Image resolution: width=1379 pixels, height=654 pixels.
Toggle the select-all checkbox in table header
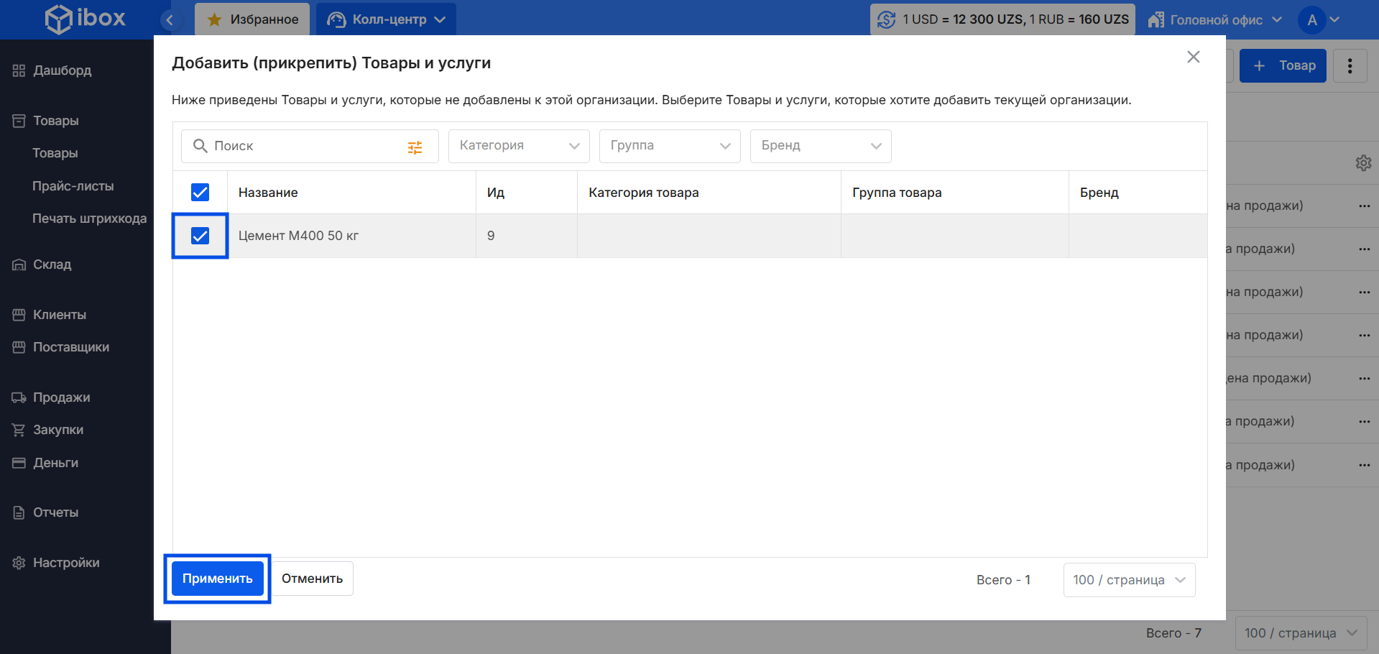tap(200, 193)
